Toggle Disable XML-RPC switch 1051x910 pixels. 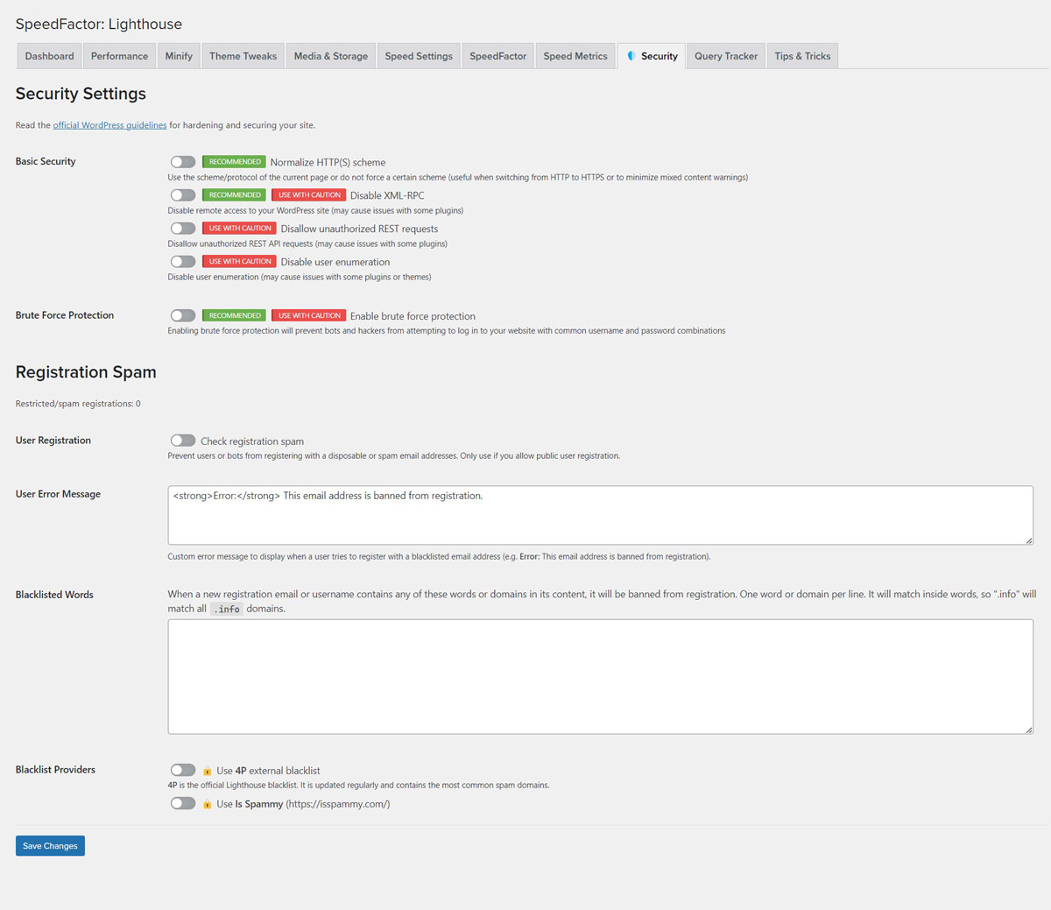tap(183, 195)
